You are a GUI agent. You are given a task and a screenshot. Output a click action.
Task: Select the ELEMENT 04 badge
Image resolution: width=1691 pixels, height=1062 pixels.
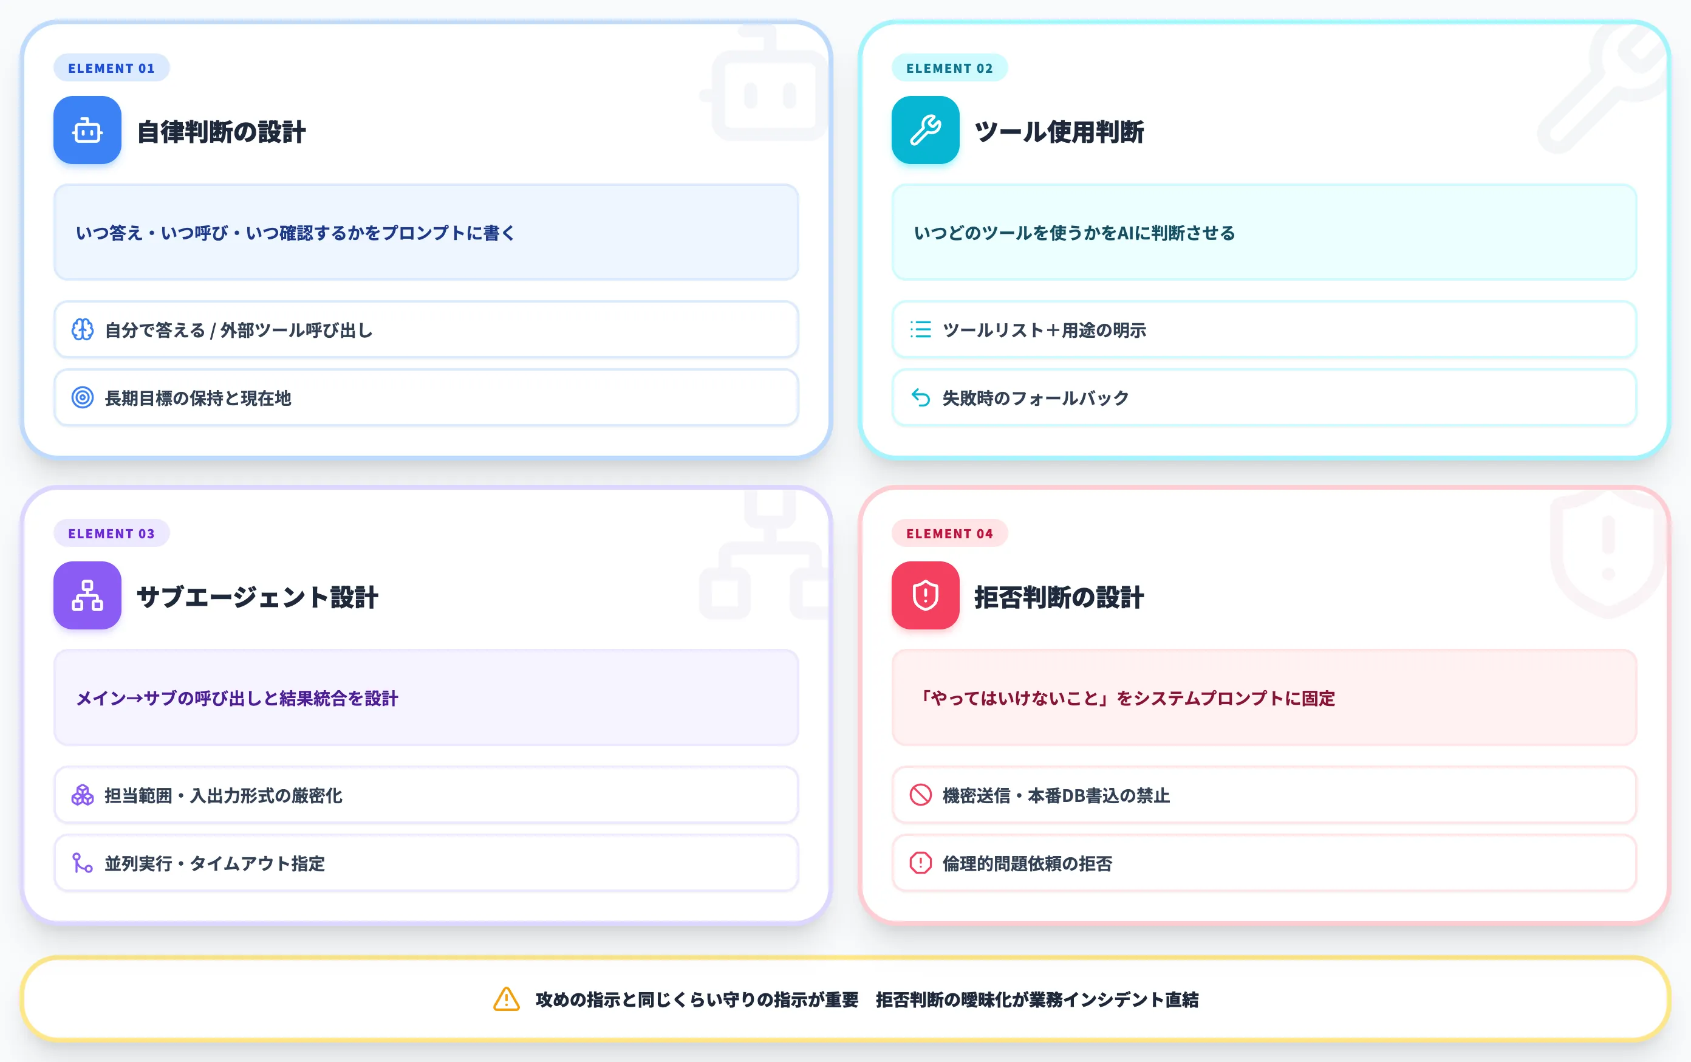tap(949, 533)
